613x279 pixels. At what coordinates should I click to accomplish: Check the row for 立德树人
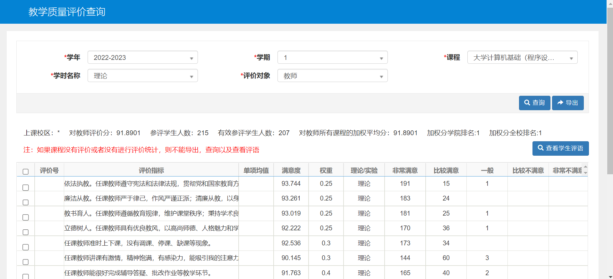(26, 232)
